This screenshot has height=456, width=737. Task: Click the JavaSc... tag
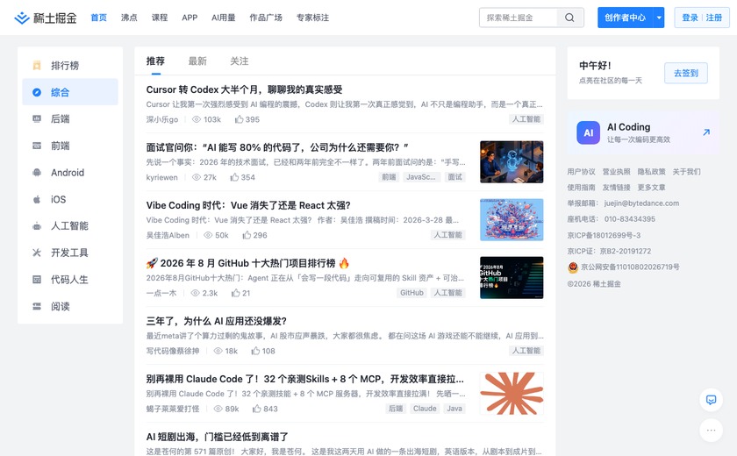(x=420, y=176)
